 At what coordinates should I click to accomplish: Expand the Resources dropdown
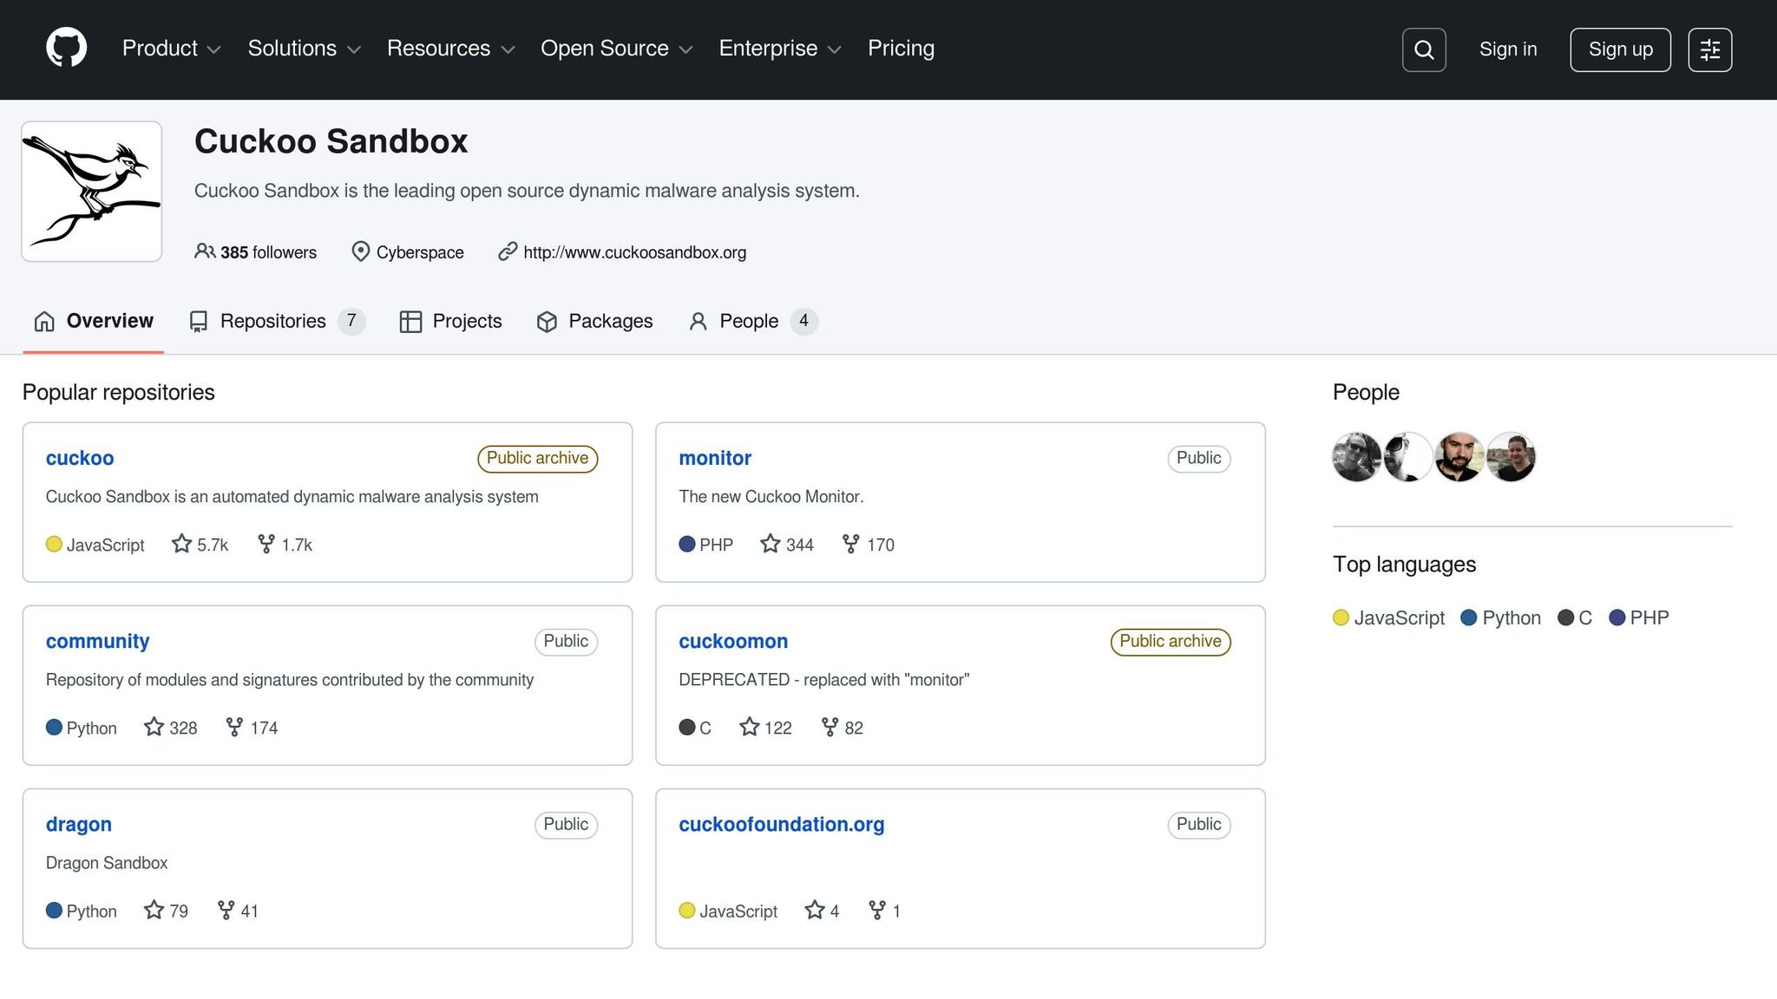(x=450, y=49)
